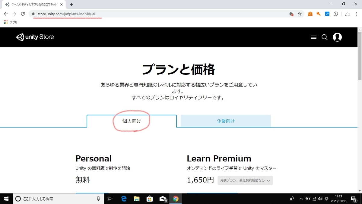Open the Wi-Fi network tray icon
This screenshot has height=204, width=362.
(x=314, y=199)
